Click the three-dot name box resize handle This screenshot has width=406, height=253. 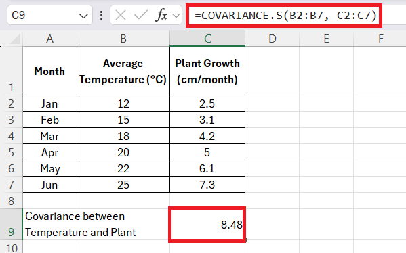[x=101, y=16]
